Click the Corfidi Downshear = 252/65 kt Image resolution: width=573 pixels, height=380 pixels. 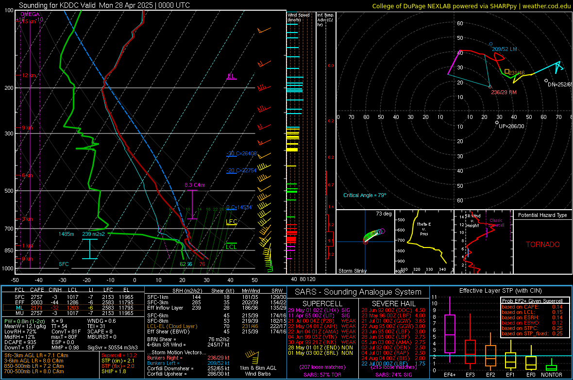tap(188, 368)
